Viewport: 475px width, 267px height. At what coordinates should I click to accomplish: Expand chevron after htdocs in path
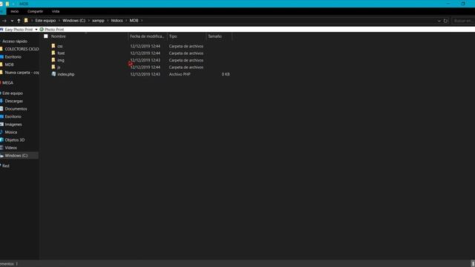(x=126, y=21)
